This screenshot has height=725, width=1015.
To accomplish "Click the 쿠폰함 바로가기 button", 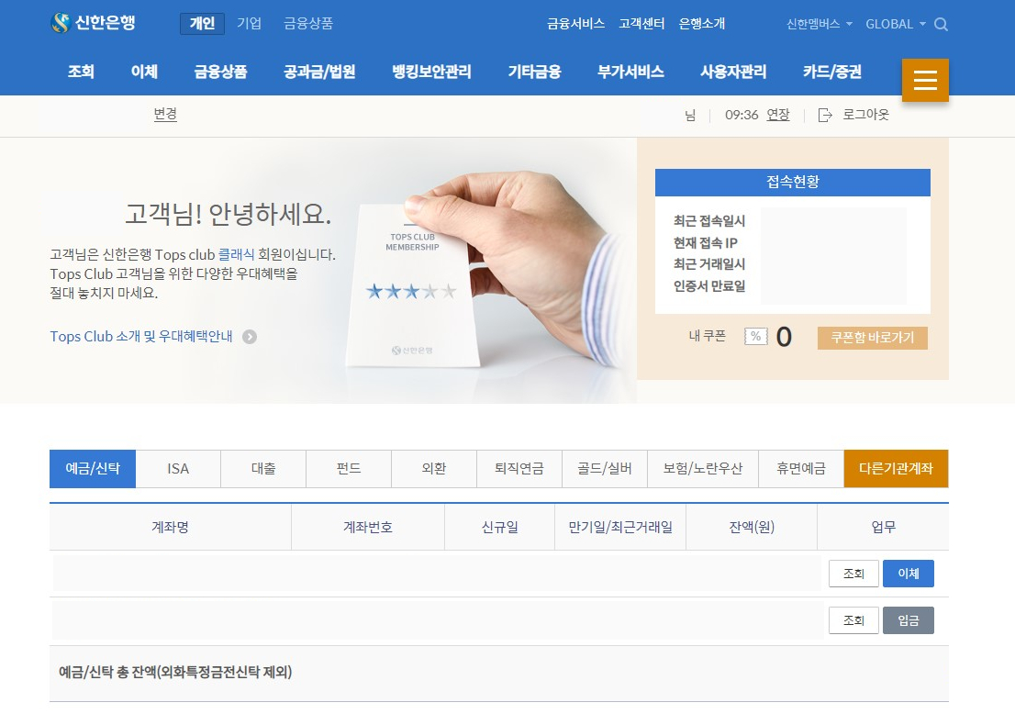I will (873, 338).
